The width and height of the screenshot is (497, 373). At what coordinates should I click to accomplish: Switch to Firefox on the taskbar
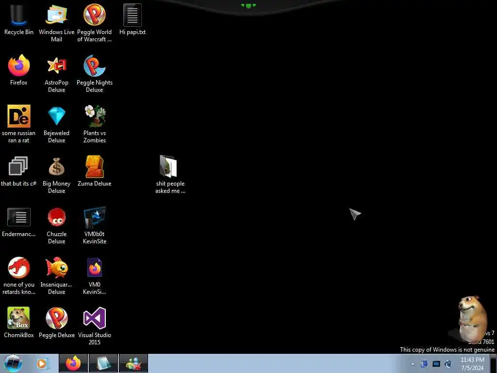click(73, 363)
